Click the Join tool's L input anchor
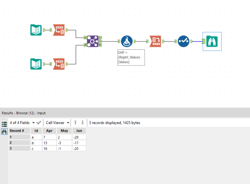This screenshot has height=184, width=250. [85, 38]
